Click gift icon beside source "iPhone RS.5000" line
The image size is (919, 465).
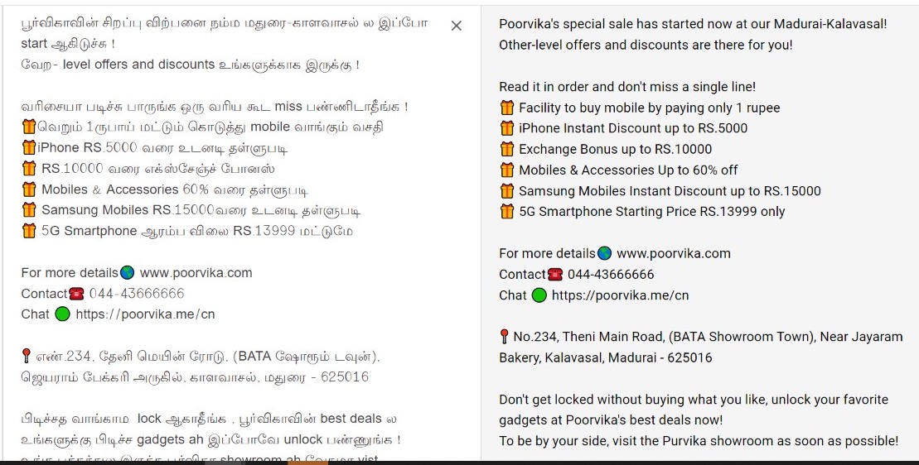click(29, 148)
